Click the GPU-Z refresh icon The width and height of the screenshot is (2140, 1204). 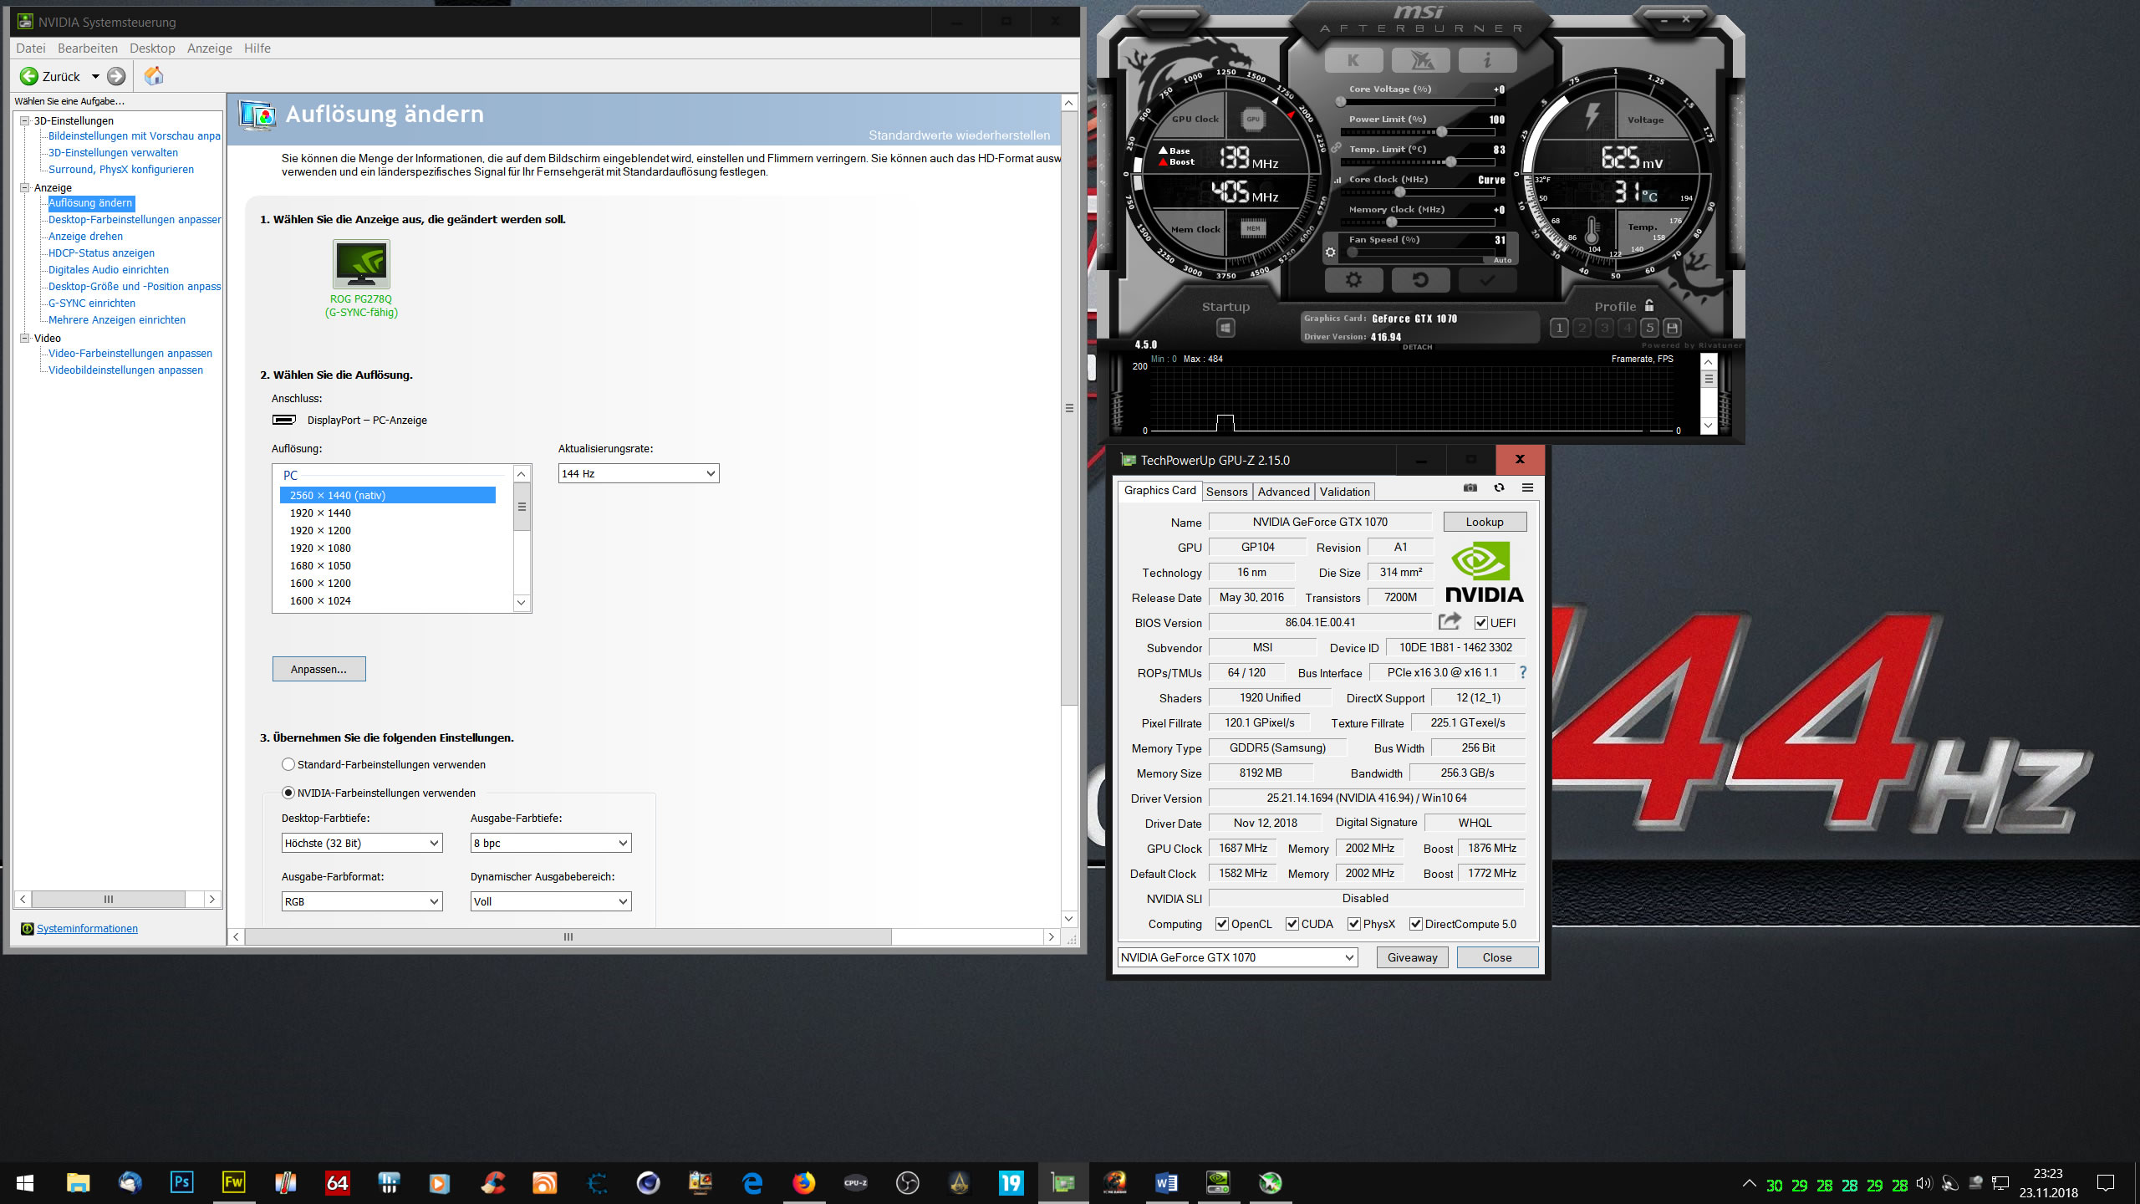pyautogui.click(x=1499, y=488)
